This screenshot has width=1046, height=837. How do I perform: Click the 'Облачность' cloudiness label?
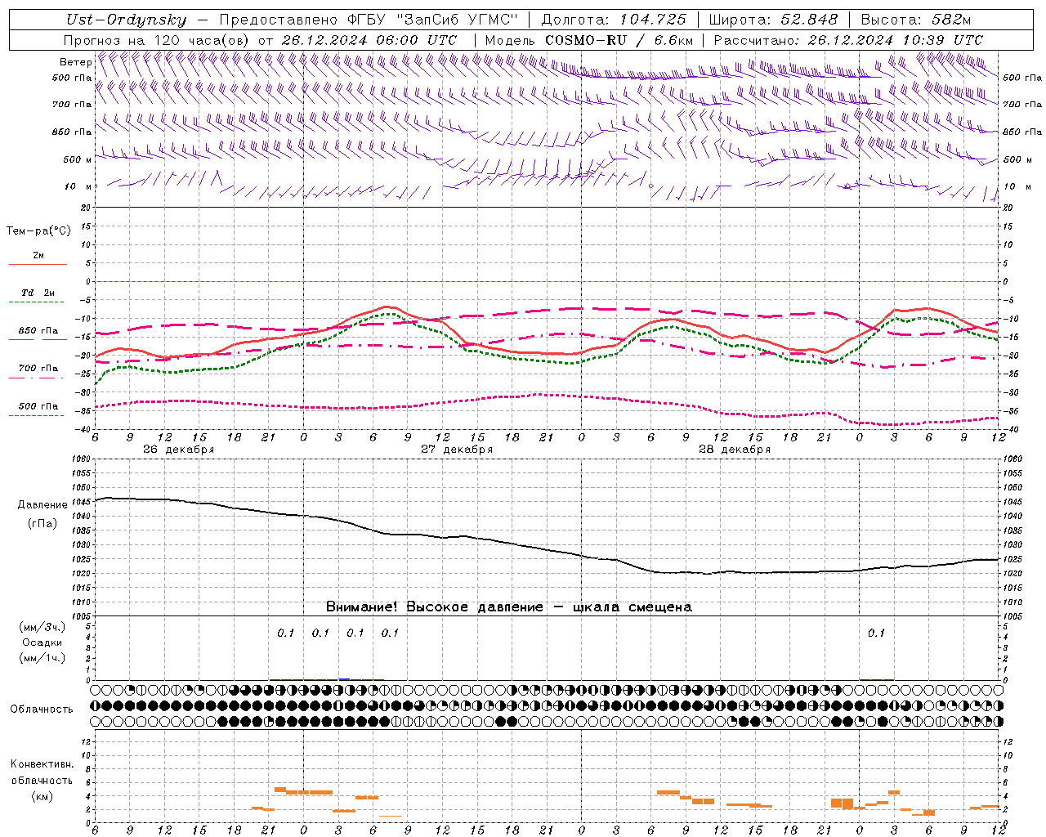(42, 709)
